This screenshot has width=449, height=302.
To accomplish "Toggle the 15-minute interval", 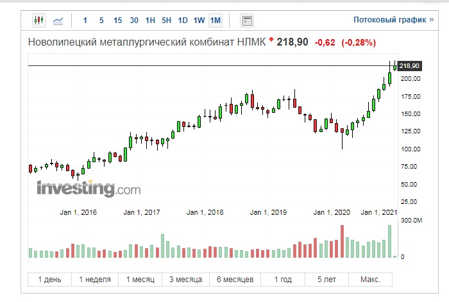I will click(117, 21).
